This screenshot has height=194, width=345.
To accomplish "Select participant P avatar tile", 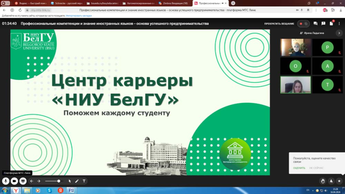I will click(328, 47).
